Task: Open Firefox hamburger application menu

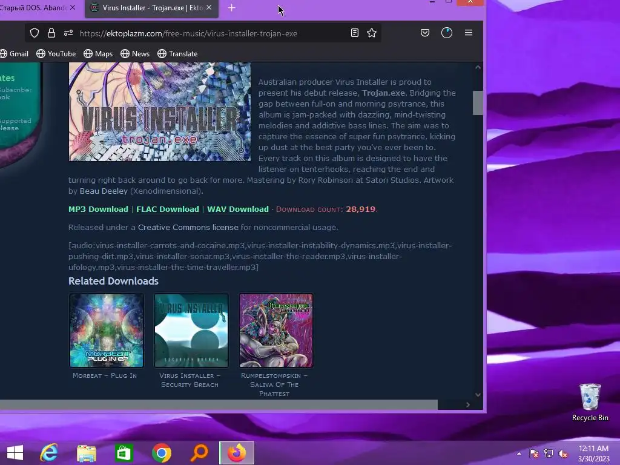Action: point(469,33)
